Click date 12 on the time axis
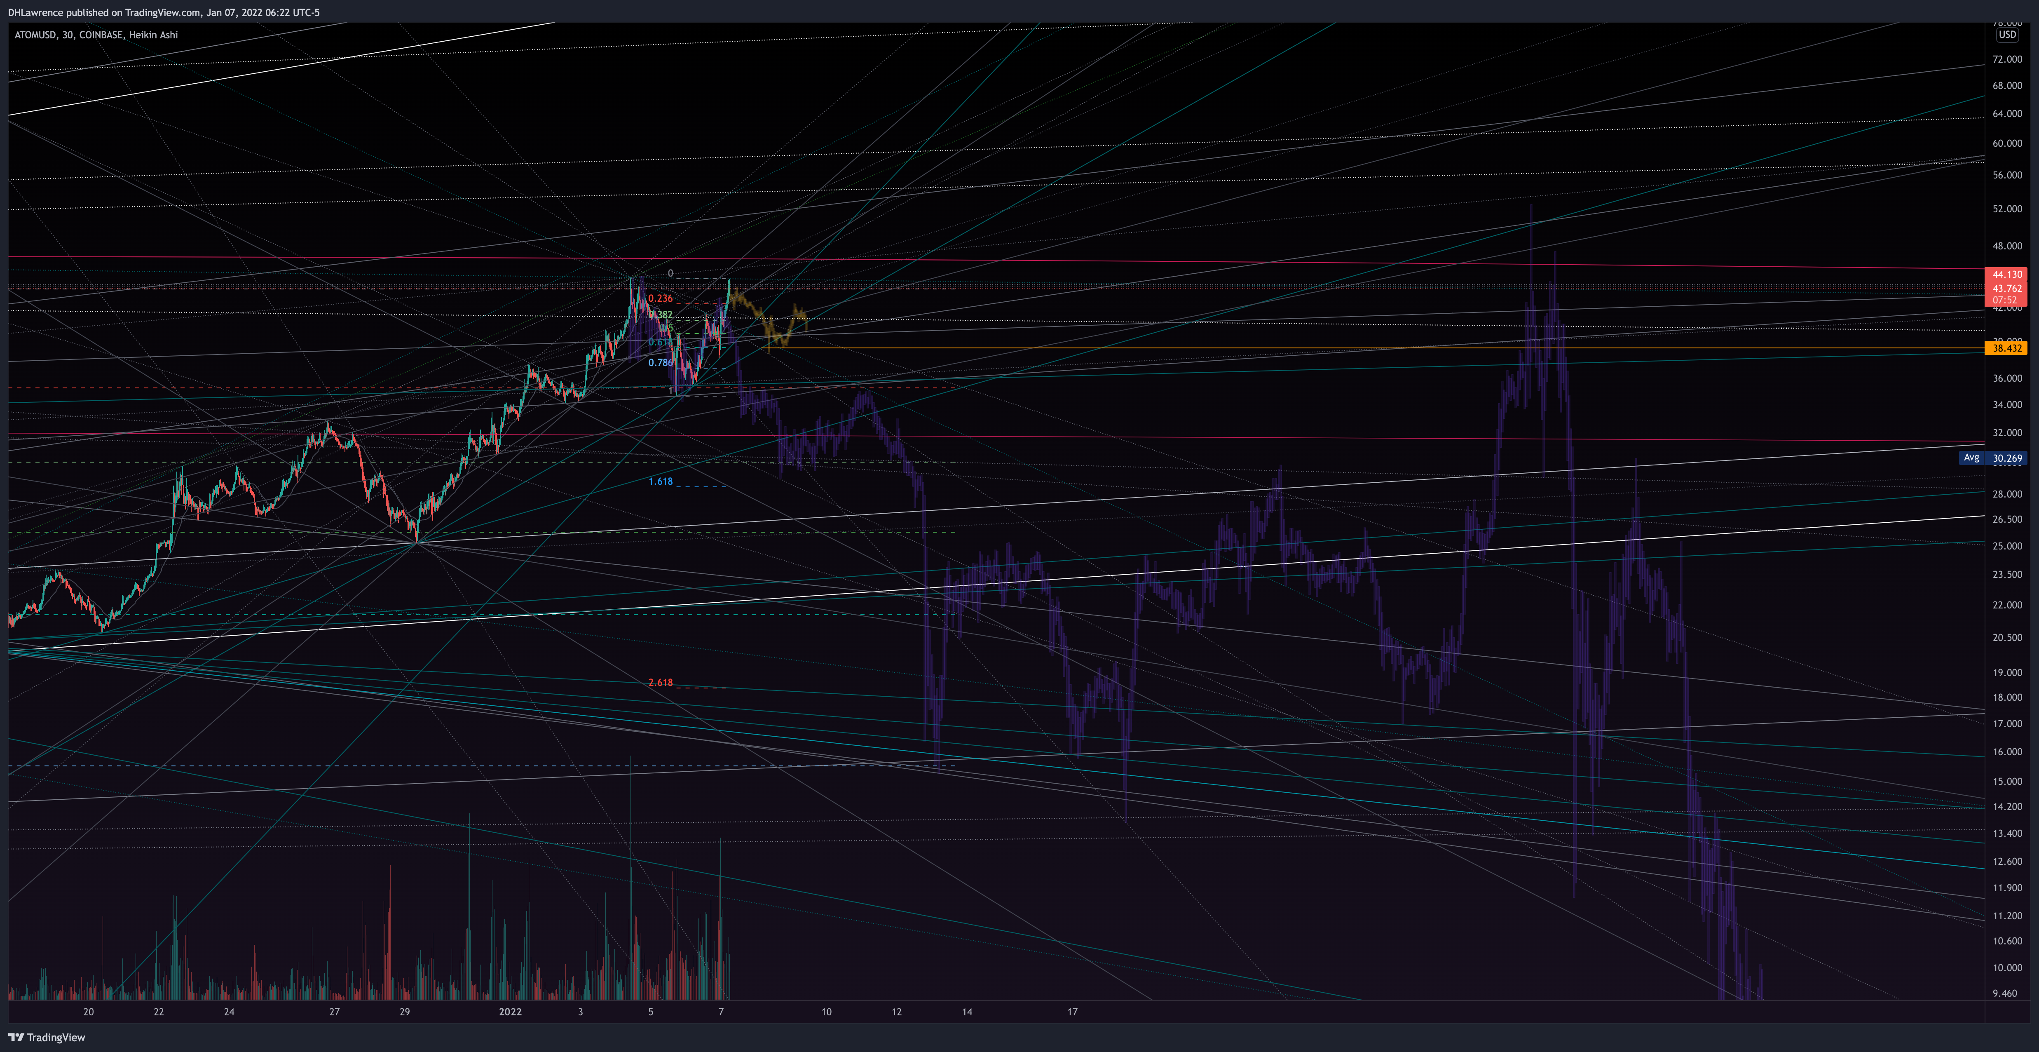2039x1052 pixels. tap(897, 1012)
